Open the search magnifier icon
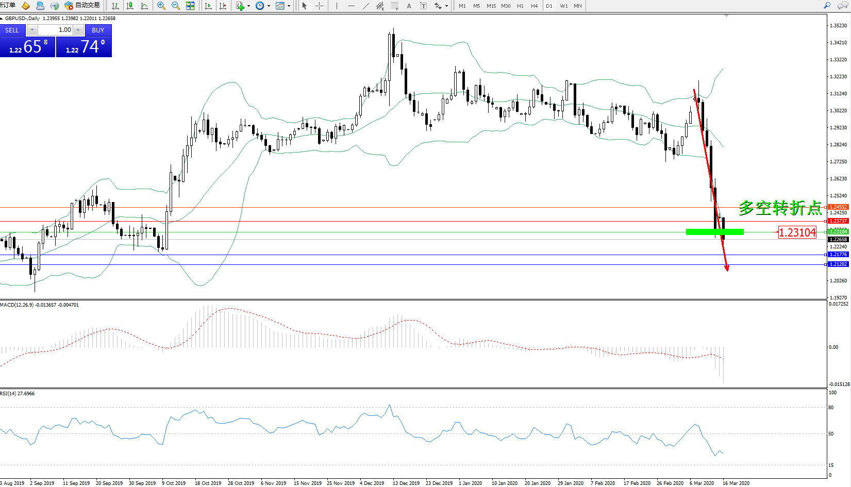 [x=827, y=6]
